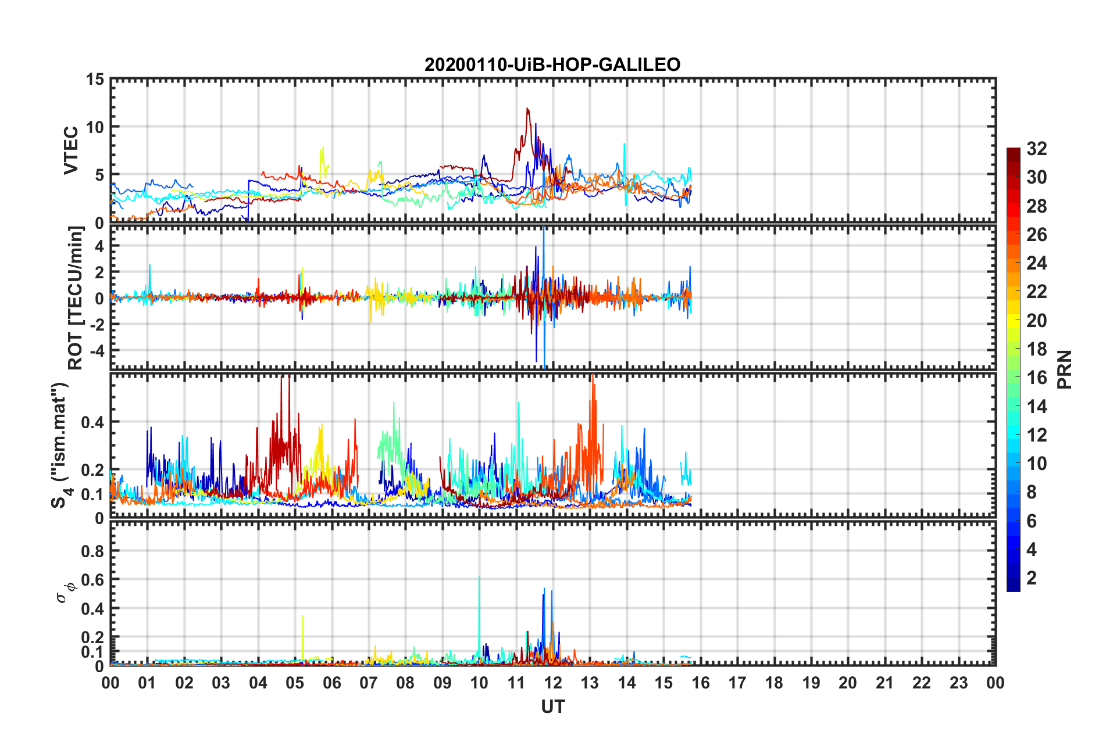1106x739 pixels.
Task: Click the PRN colorbar
Action: coord(1013,369)
